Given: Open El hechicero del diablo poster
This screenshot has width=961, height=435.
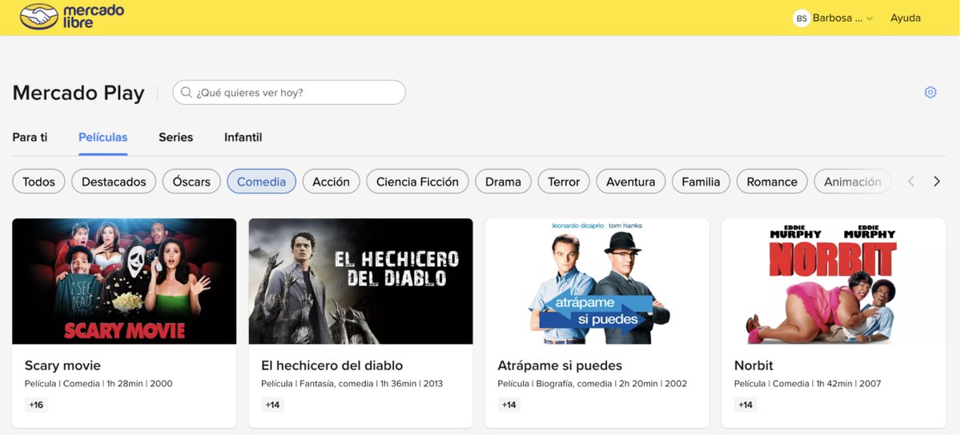Looking at the screenshot, I should 360,281.
